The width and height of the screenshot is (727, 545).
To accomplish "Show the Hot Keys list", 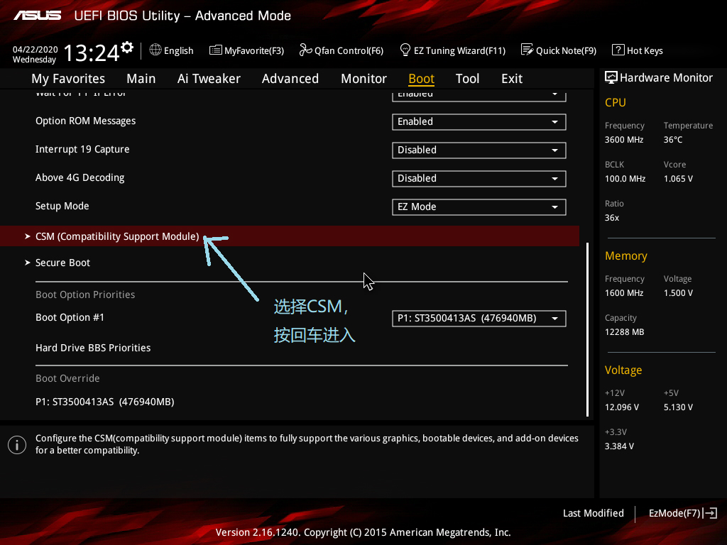I will pyautogui.click(x=638, y=50).
